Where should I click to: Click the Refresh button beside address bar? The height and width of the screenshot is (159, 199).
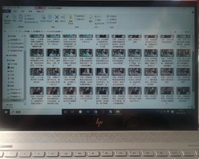click(x=175, y=32)
